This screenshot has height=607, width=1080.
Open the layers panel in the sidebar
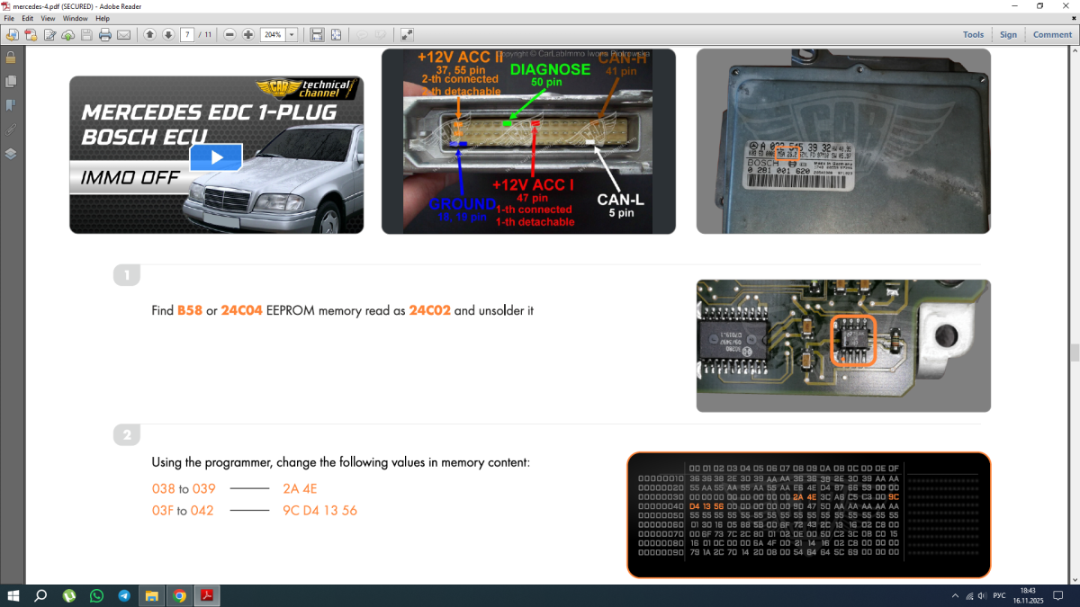tap(11, 153)
